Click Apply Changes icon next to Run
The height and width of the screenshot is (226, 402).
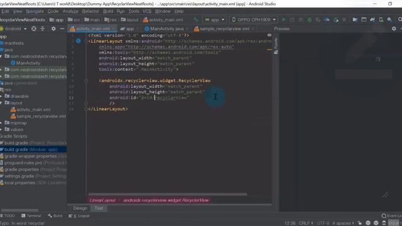coord(292,19)
